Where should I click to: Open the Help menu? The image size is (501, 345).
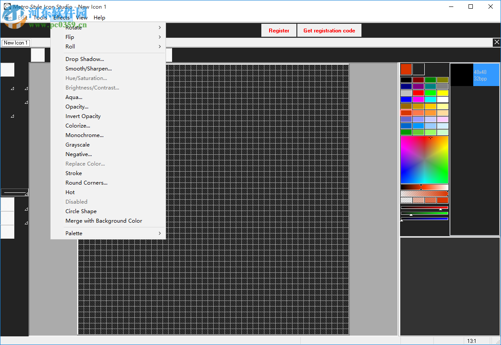pos(99,18)
